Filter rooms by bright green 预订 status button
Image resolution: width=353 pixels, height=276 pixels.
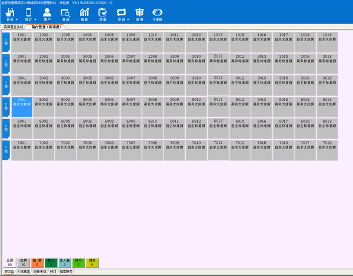78,262
